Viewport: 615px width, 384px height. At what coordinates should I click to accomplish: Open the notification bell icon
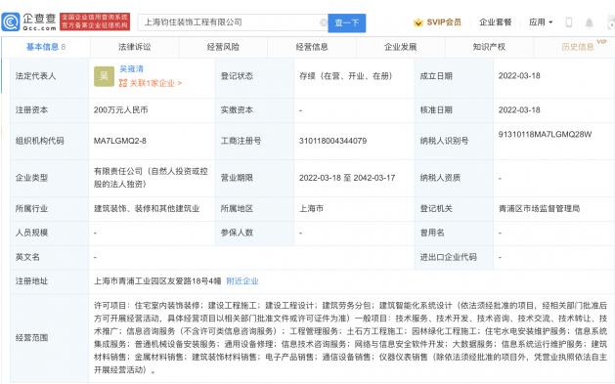coord(589,22)
